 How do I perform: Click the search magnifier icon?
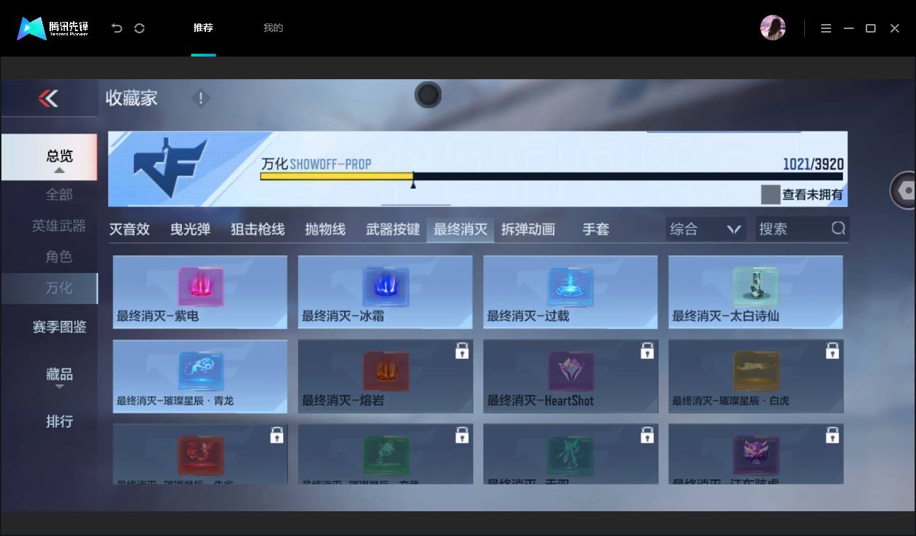pos(838,228)
